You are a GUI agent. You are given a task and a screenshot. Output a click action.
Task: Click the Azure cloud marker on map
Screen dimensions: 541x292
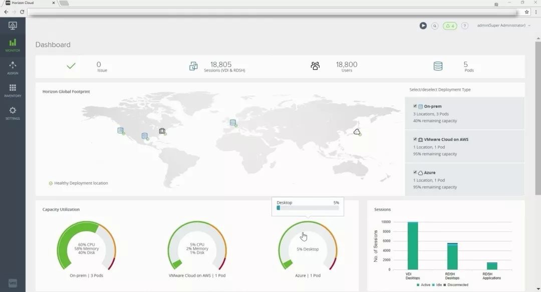[x=357, y=132]
